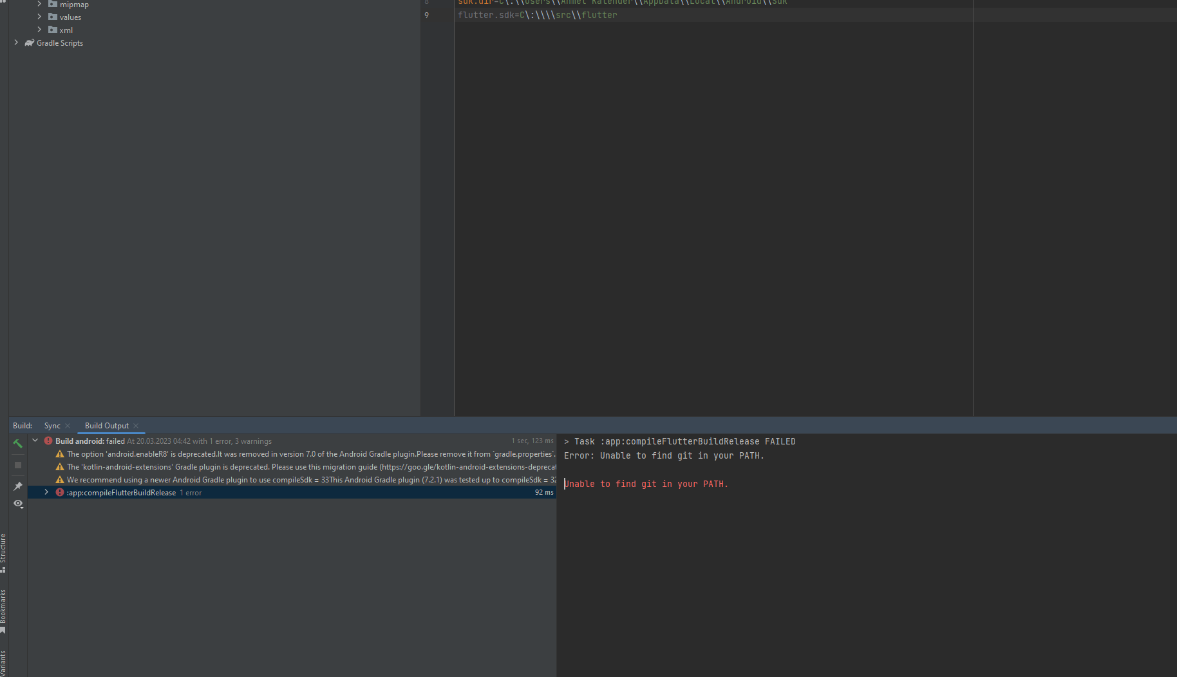This screenshot has height=677, width=1177.
Task: Click the Stop build square icon
Action: [x=18, y=465]
